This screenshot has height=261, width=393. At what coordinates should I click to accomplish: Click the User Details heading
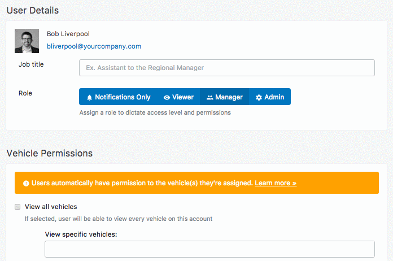32,10
